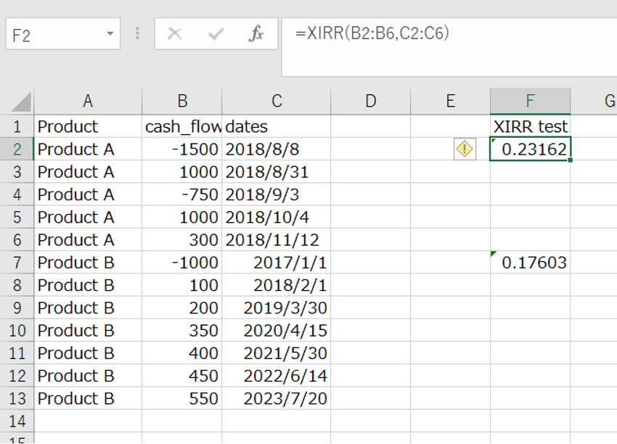Select empty row 14 header
Screen dimensions: 617x444
(x=16, y=421)
